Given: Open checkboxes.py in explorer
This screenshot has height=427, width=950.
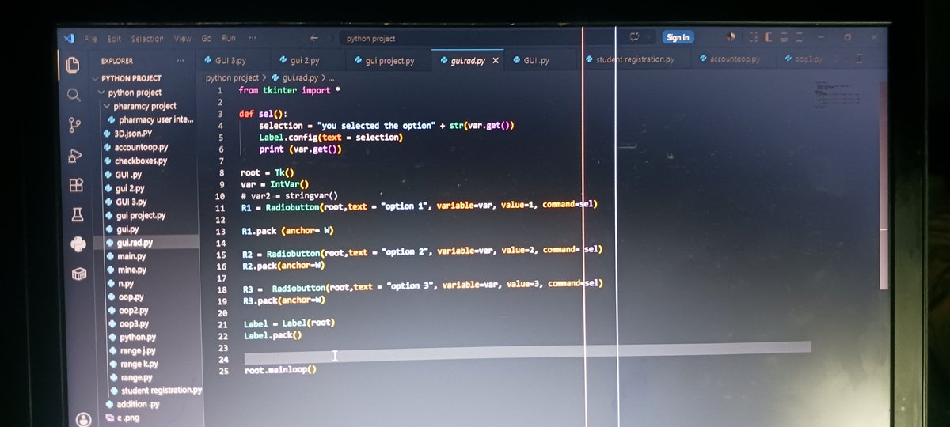Looking at the screenshot, I should click(141, 161).
